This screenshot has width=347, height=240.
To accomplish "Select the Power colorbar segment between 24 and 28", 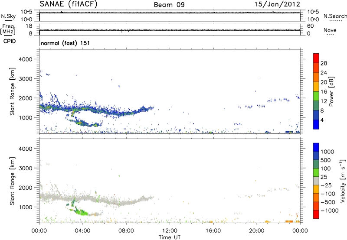I will (x=316, y=68).
